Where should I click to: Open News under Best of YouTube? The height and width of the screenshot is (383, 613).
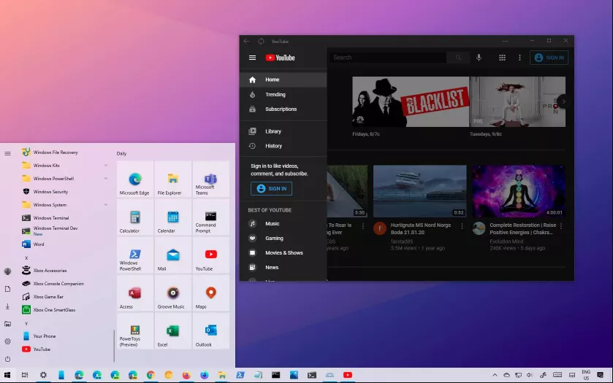point(283,268)
